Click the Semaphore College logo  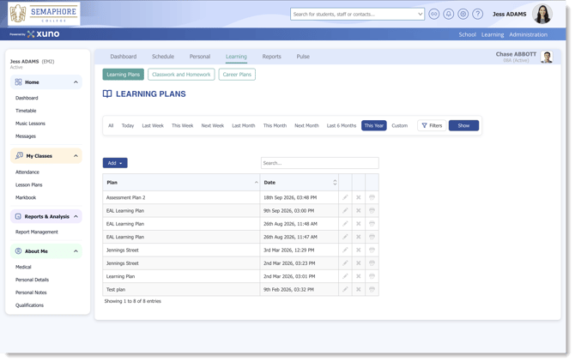tap(44, 14)
